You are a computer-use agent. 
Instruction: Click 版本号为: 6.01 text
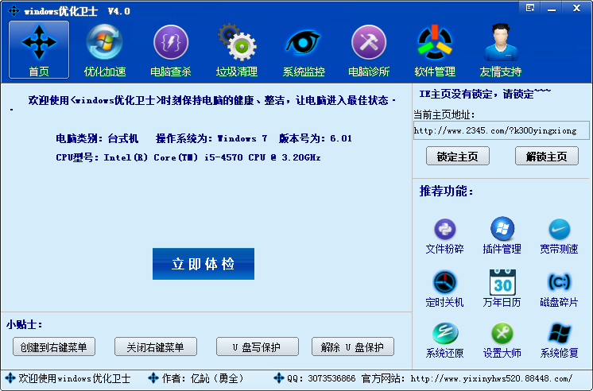pyautogui.click(x=316, y=138)
